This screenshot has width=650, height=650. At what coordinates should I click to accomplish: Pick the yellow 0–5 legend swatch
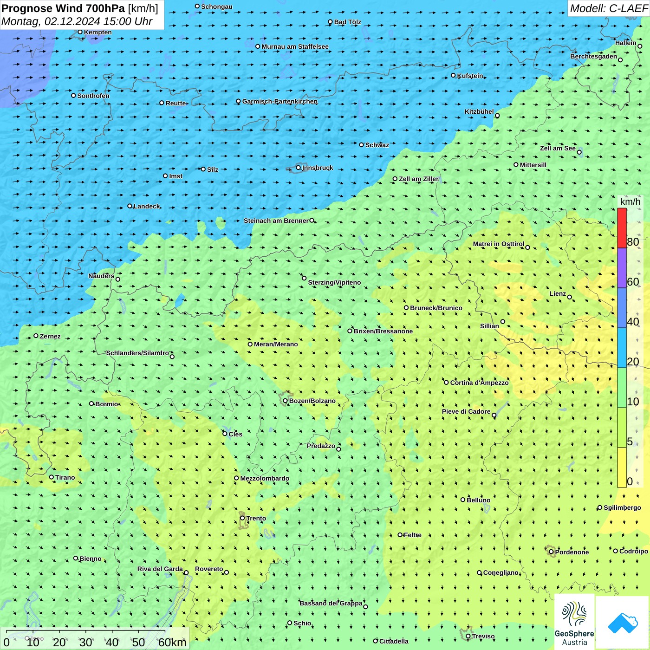point(622,468)
